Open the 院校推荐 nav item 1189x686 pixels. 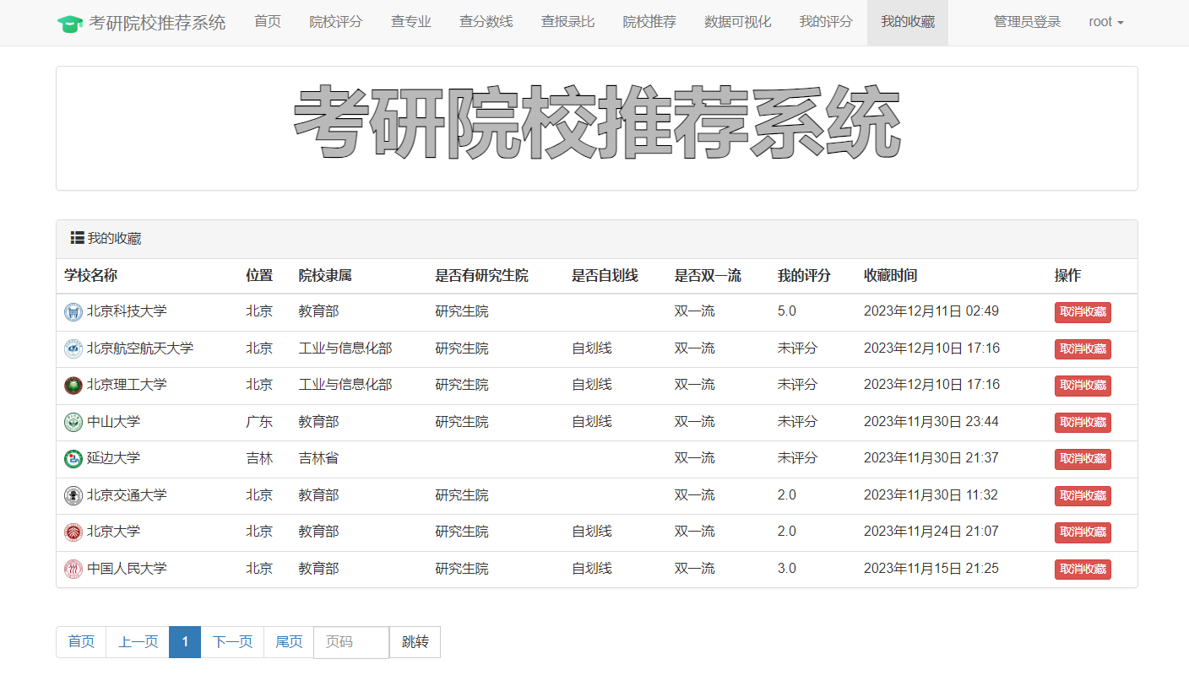pos(649,22)
